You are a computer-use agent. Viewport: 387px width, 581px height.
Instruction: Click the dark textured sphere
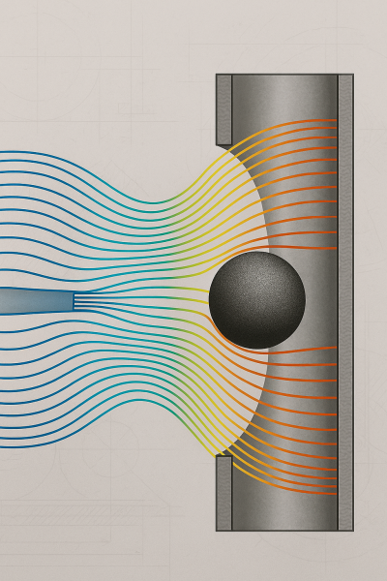pos(257,300)
